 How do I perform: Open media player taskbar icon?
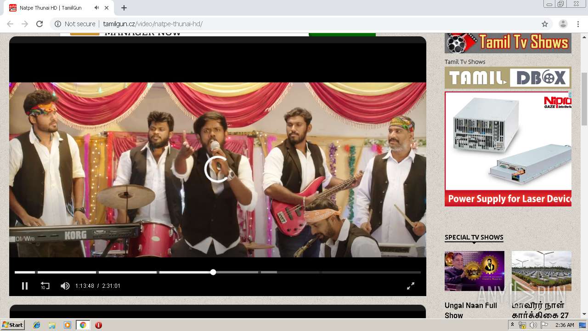coord(68,325)
